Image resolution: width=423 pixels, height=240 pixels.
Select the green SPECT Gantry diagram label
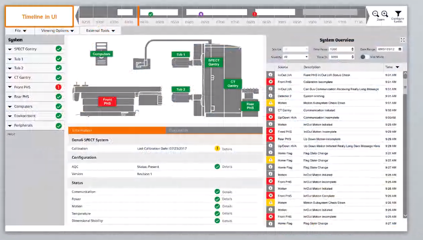tap(213, 62)
